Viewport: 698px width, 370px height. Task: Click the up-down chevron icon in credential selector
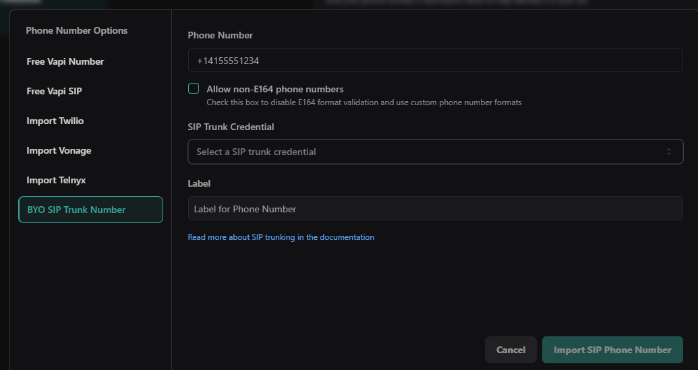pyautogui.click(x=669, y=152)
